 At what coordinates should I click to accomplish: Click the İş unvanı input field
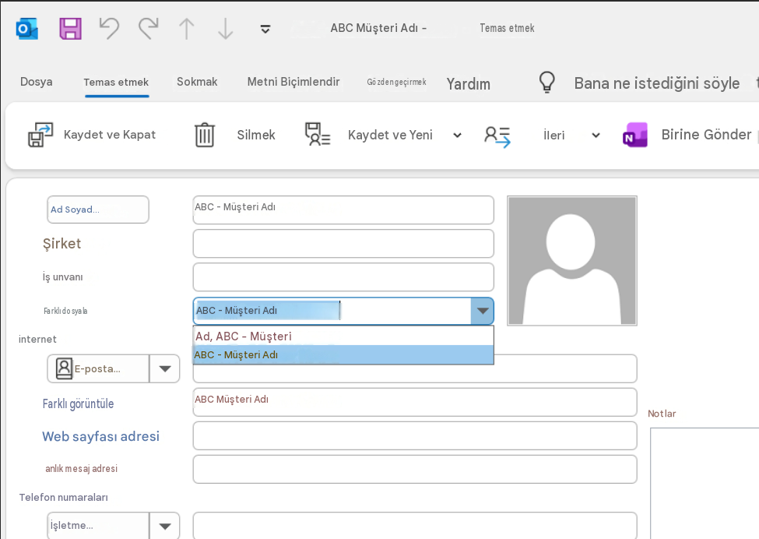[343, 277]
